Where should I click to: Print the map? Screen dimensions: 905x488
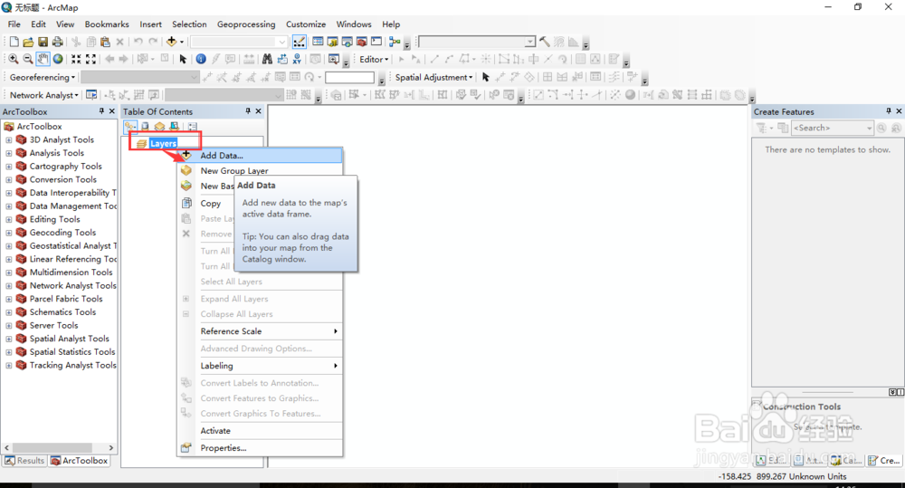pyautogui.click(x=58, y=42)
